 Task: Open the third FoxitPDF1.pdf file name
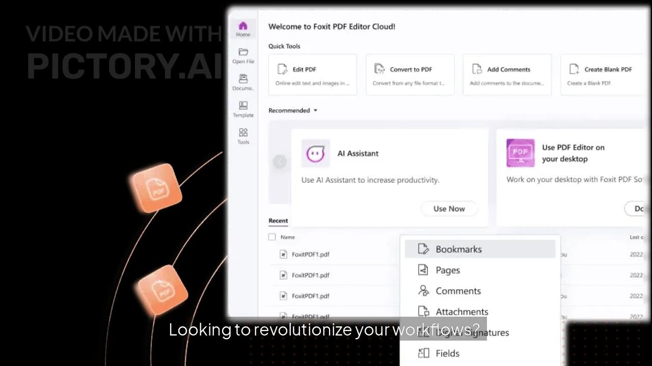pos(311,296)
